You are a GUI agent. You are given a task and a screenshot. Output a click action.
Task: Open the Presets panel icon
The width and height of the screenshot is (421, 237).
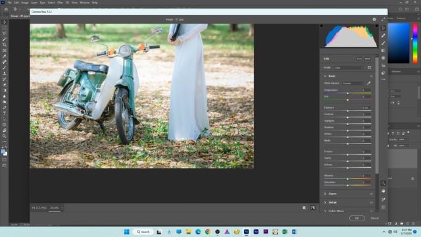click(383, 73)
